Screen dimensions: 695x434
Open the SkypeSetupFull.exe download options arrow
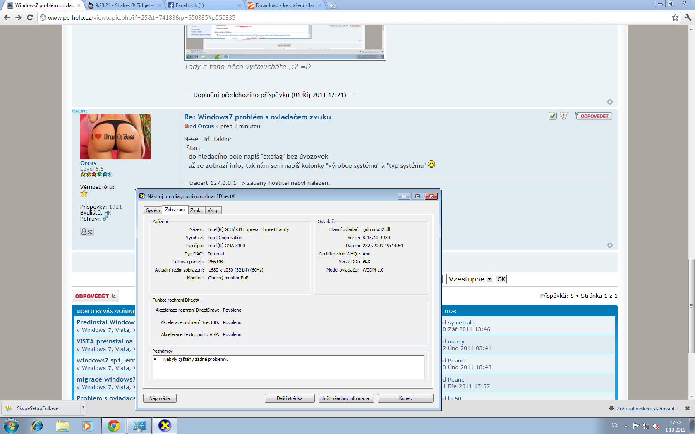click(83, 408)
